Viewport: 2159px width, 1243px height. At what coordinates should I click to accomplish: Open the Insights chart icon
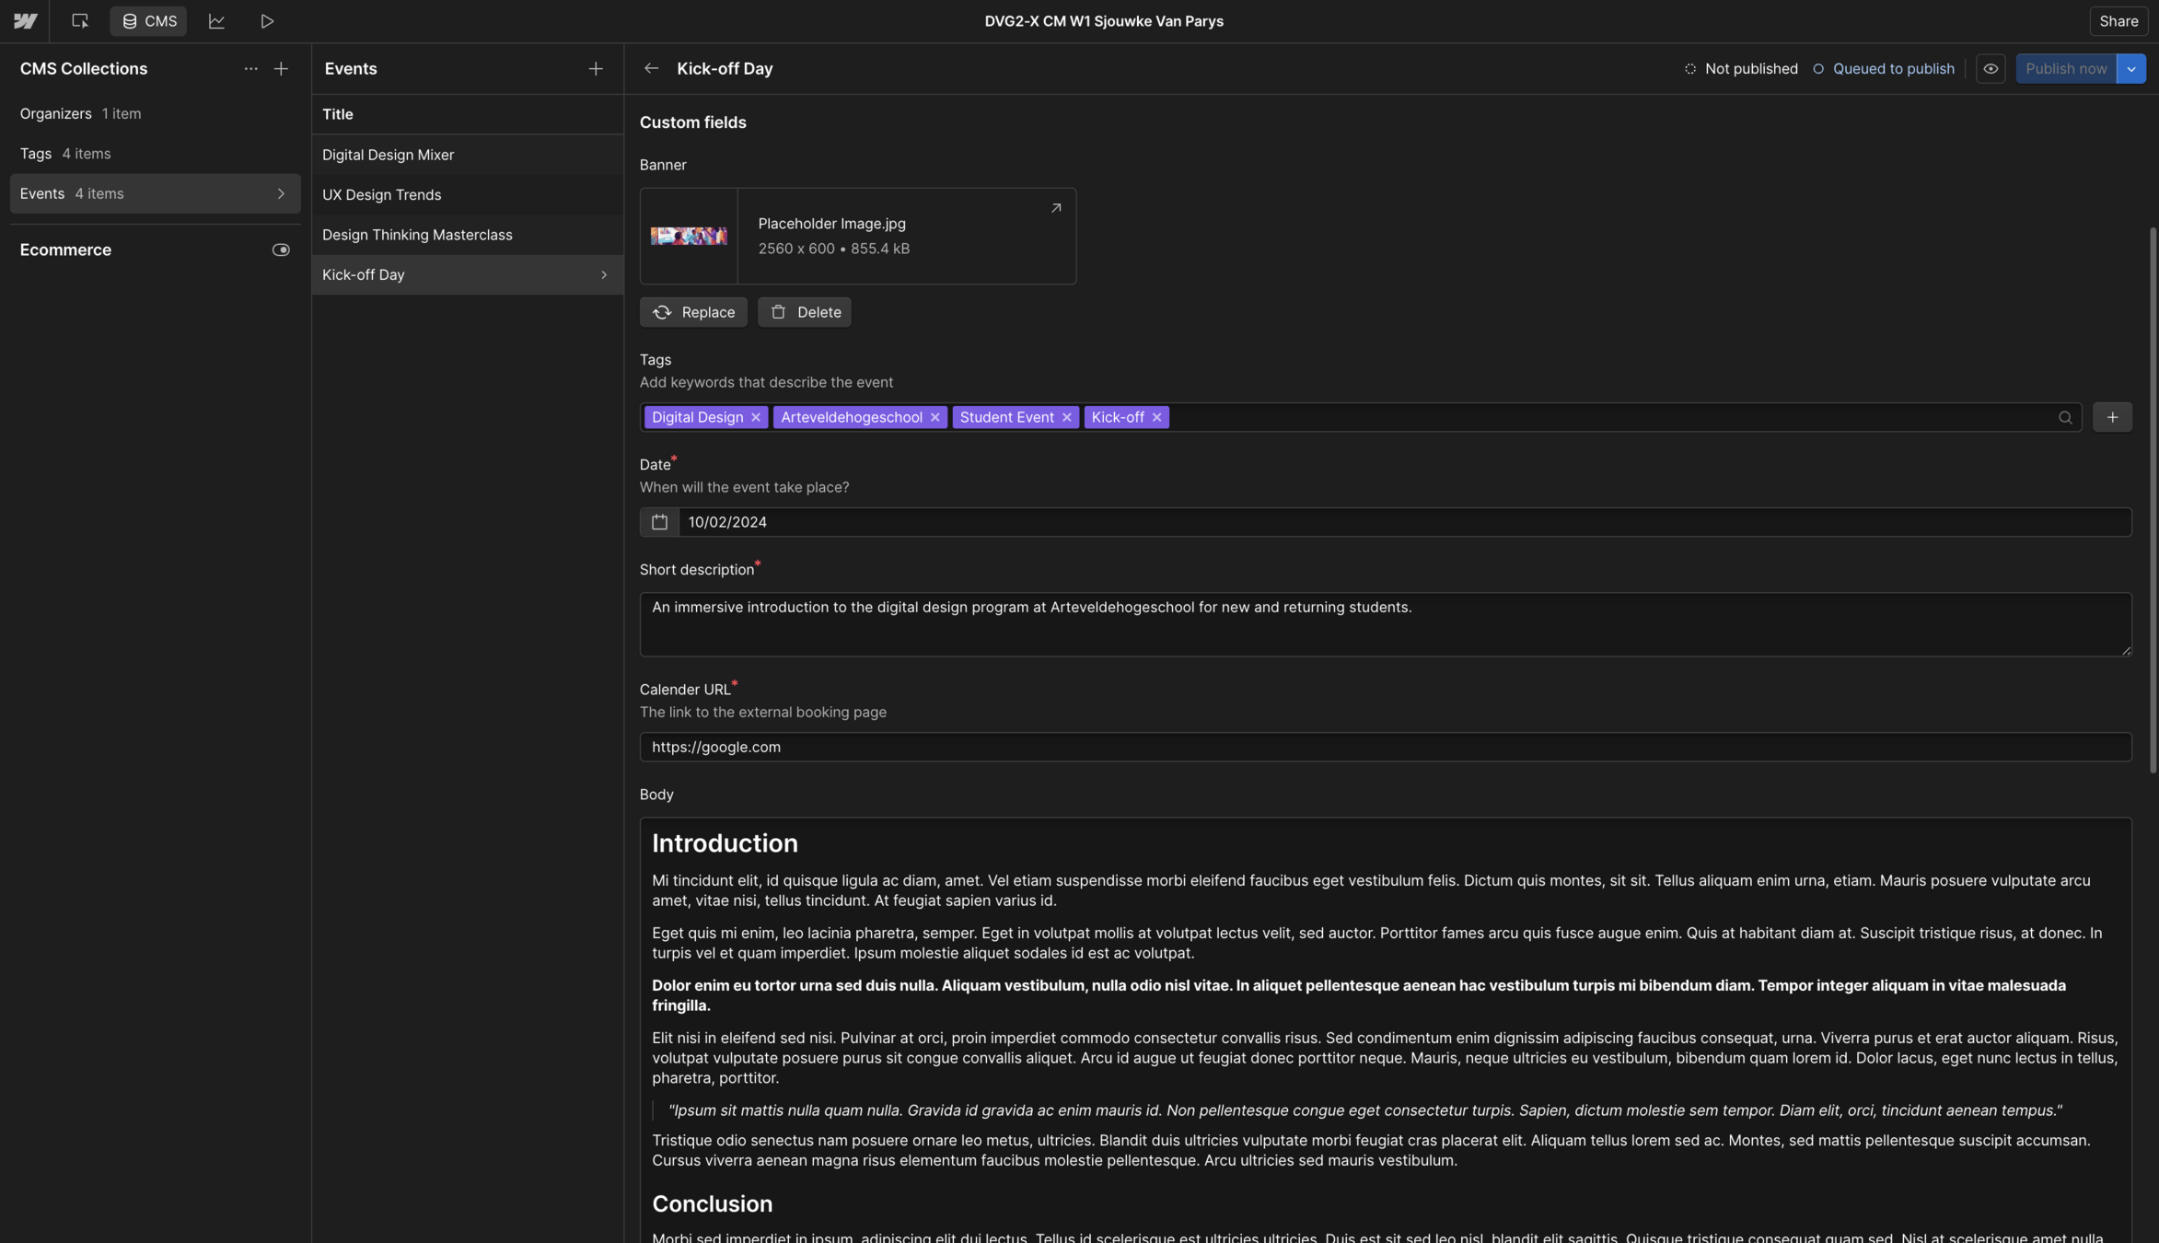[x=216, y=21]
